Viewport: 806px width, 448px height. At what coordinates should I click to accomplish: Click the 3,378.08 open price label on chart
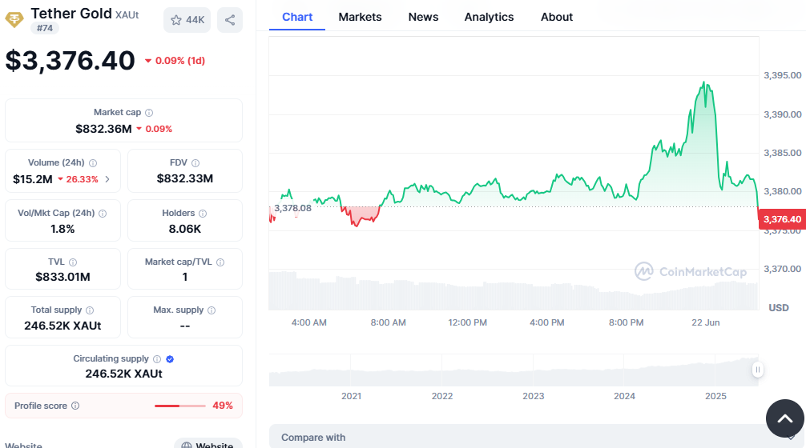[x=292, y=208]
